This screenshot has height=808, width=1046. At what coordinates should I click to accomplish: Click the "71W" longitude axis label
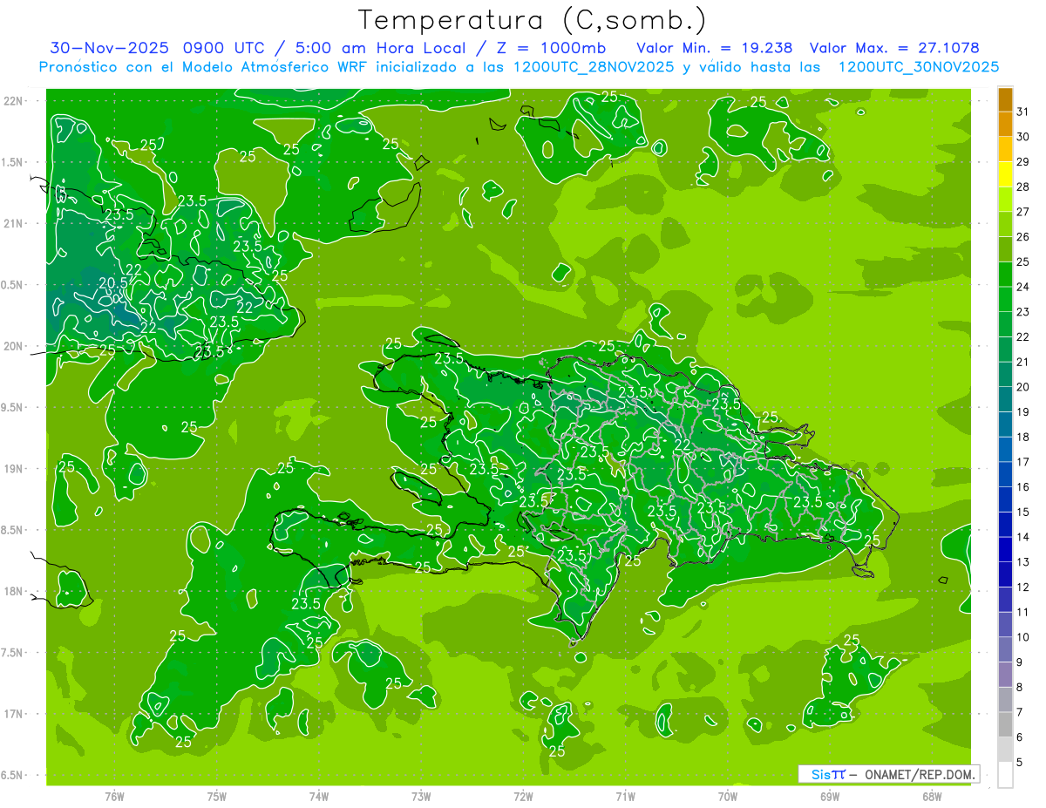point(625,796)
